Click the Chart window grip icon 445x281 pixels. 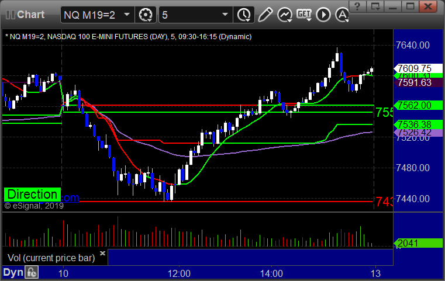pyautogui.click(x=10, y=15)
